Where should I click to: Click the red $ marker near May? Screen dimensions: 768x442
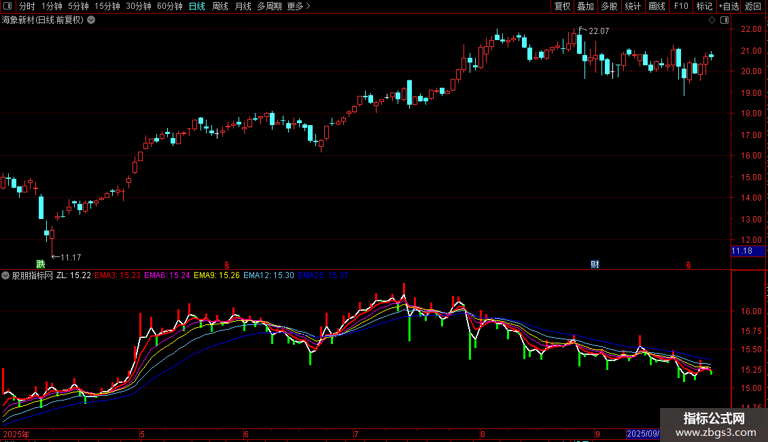[227, 265]
